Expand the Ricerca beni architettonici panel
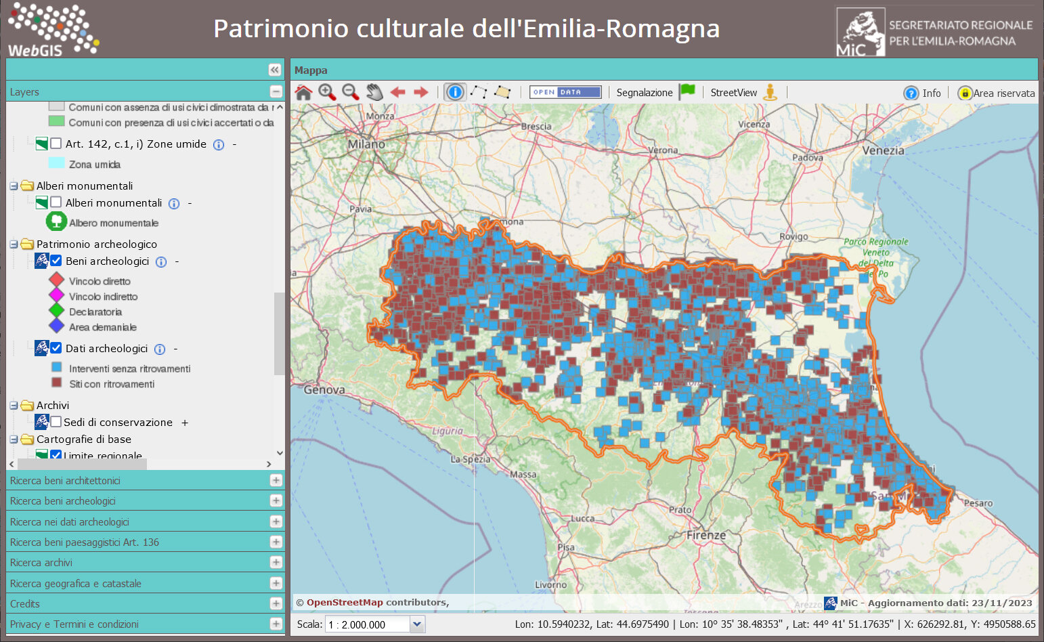 276,481
